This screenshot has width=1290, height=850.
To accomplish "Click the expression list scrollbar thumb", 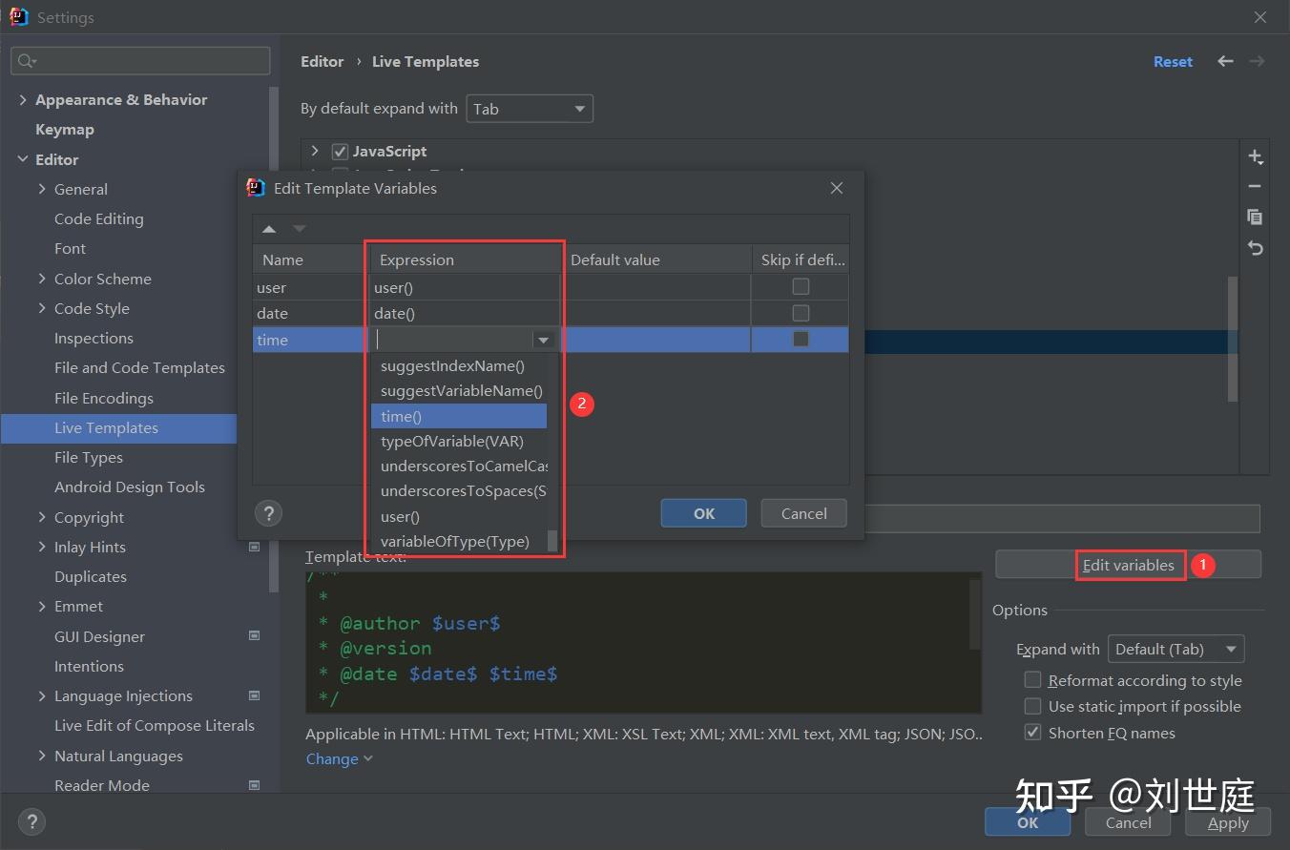I will [x=551, y=541].
